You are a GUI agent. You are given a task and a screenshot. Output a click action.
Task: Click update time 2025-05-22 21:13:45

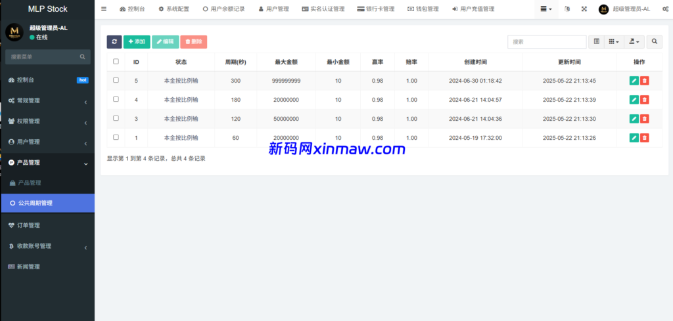tap(569, 81)
